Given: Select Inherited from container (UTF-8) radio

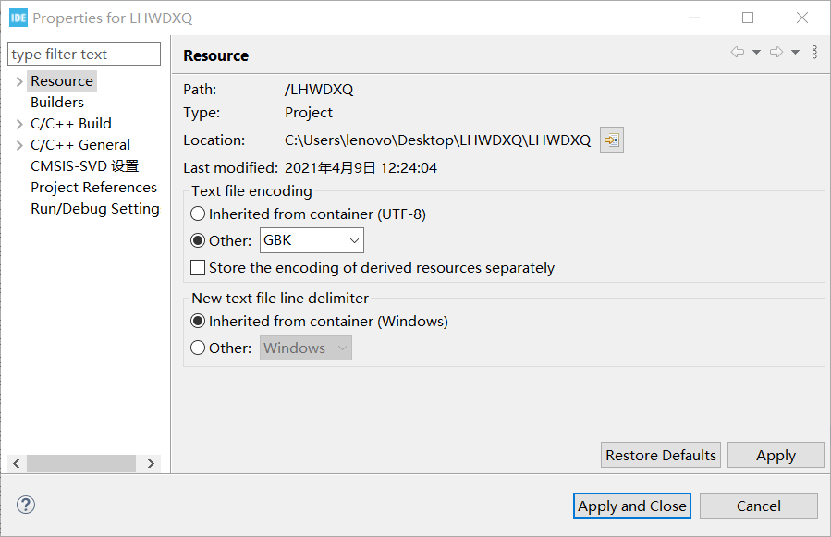Looking at the screenshot, I should pos(198,214).
